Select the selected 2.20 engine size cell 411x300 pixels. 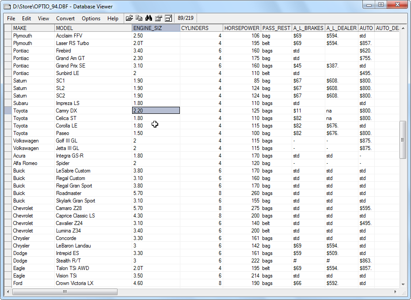point(156,110)
